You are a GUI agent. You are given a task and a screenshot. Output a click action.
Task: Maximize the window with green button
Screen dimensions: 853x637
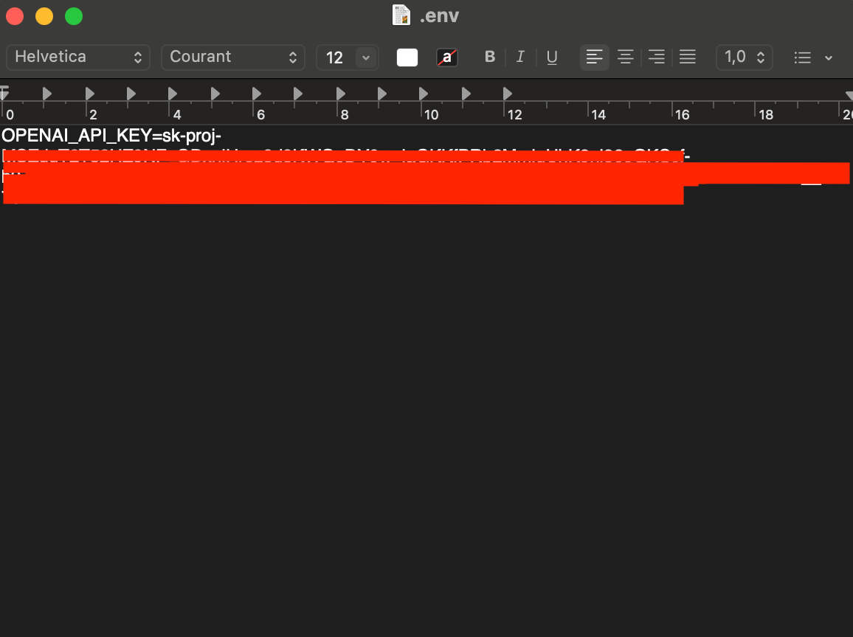[74, 16]
